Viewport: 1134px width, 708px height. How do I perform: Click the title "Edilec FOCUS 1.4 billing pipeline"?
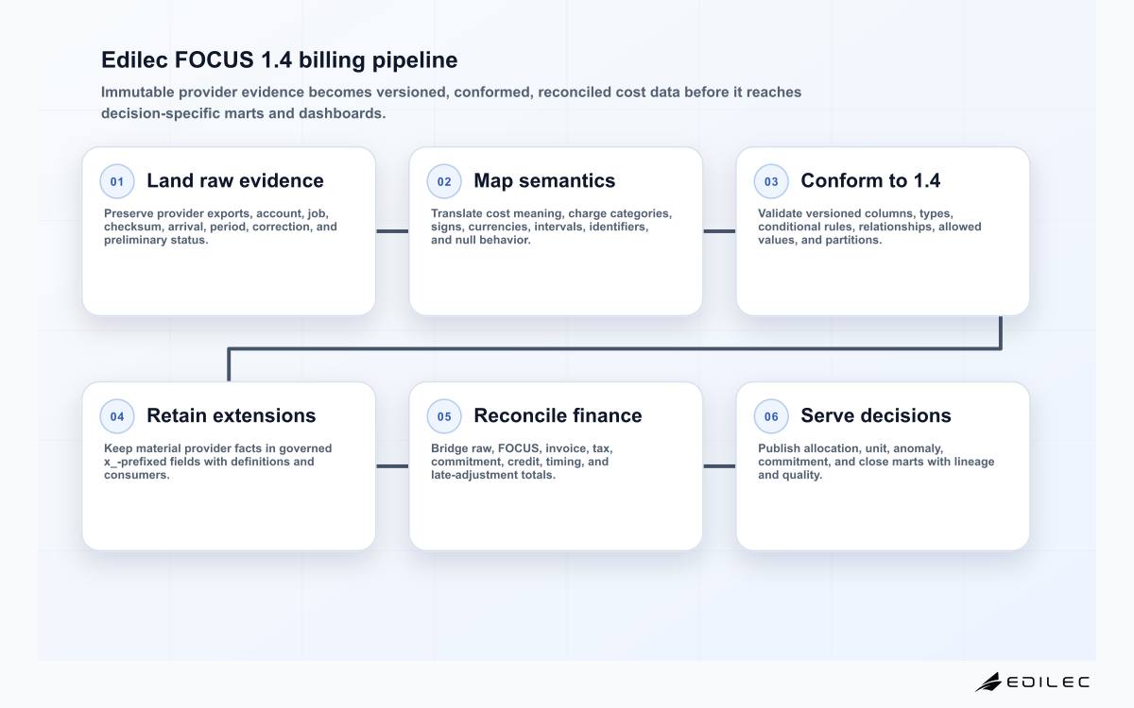point(280,60)
